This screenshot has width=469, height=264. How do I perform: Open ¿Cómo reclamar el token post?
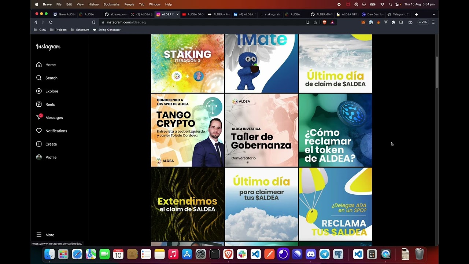[x=335, y=130]
